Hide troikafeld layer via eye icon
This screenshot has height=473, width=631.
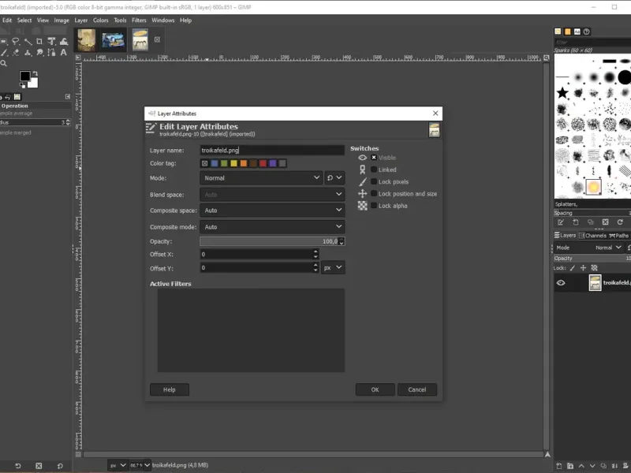click(561, 283)
